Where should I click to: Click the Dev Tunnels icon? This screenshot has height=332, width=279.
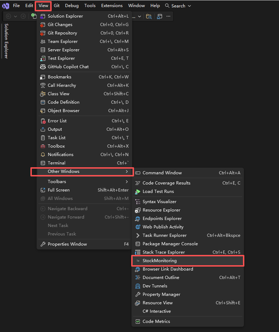(138, 286)
